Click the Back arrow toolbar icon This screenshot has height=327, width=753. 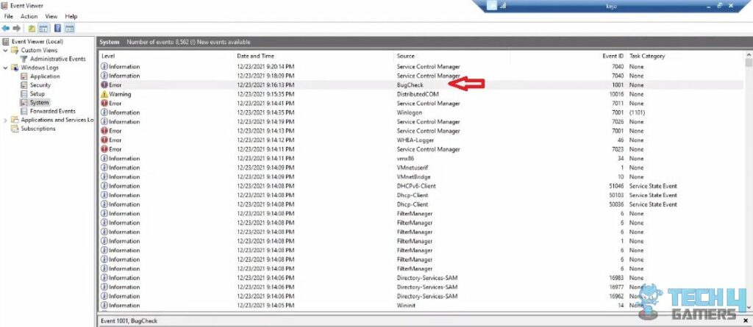tap(6, 29)
